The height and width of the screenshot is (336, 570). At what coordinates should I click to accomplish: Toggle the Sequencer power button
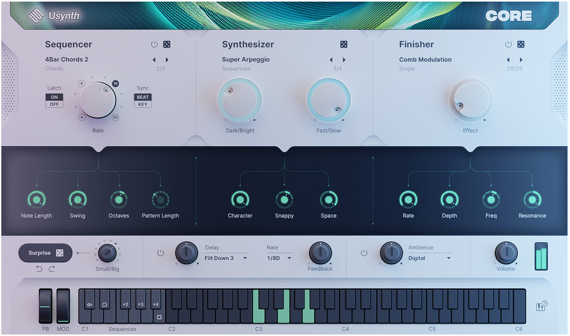click(x=154, y=44)
